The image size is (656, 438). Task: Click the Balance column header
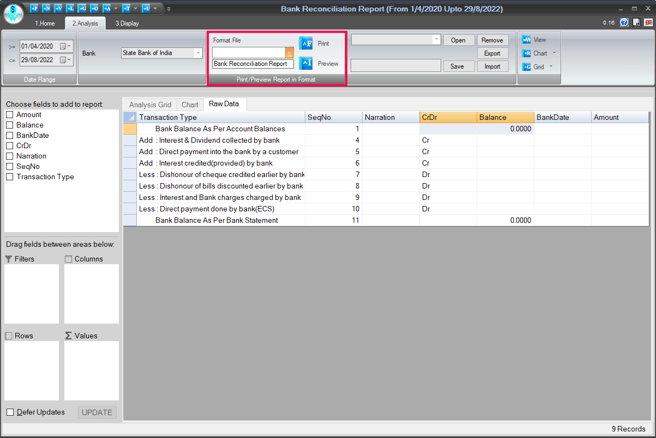pyautogui.click(x=505, y=117)
